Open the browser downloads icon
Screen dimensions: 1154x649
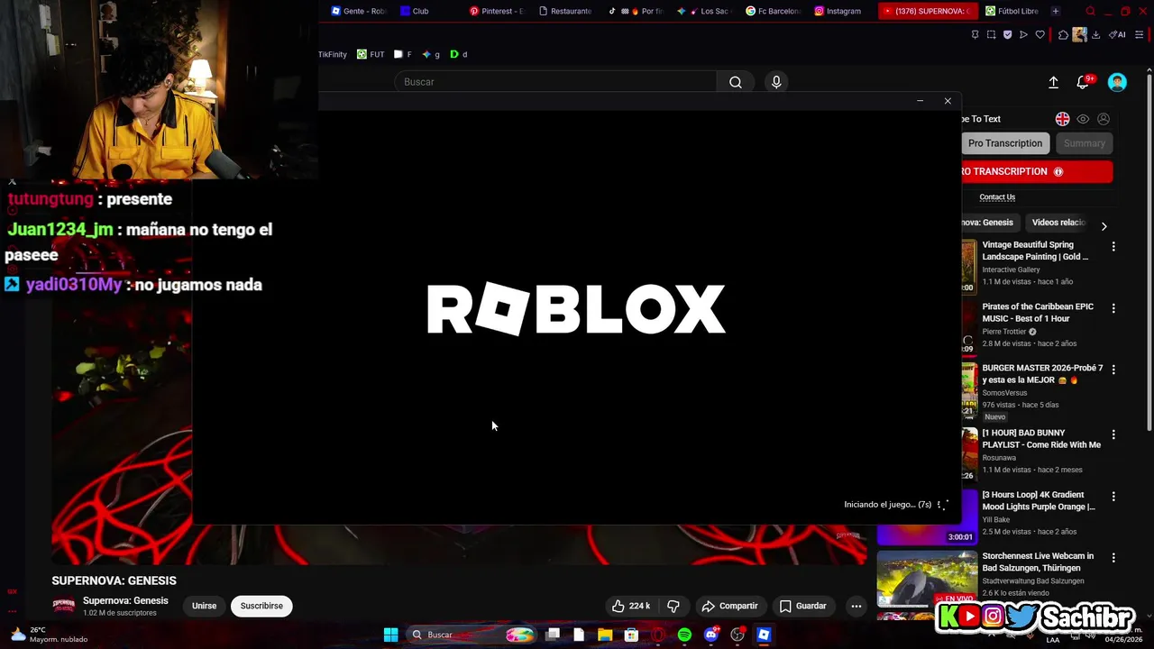pyautogui.click(x=1095, y=35)
